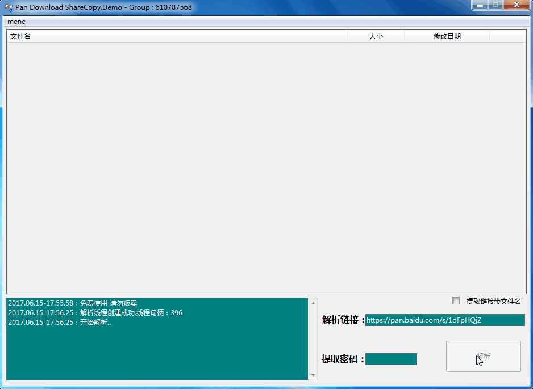533x389 pixels.
Task: Click the app icon in the title bar
Action: coord(9,7)
